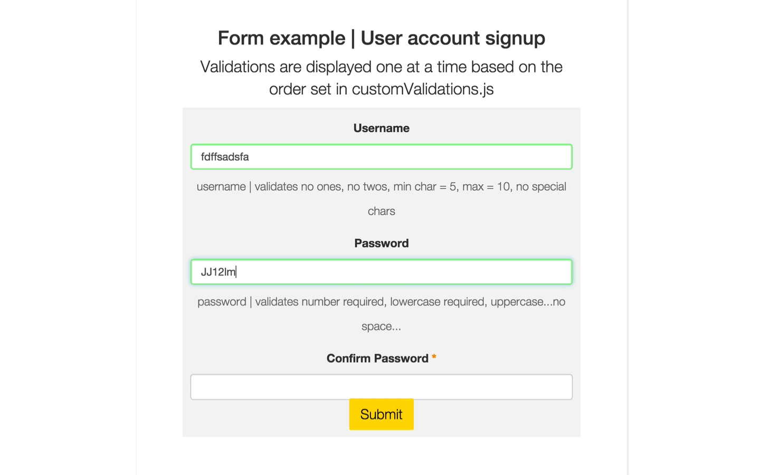Click "Form example" in the page heading
This screenshot has height=475, width=760.
click(281, 38)
